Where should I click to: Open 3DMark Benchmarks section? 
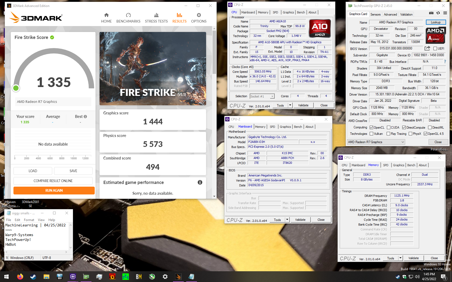[x=128, y=18]
